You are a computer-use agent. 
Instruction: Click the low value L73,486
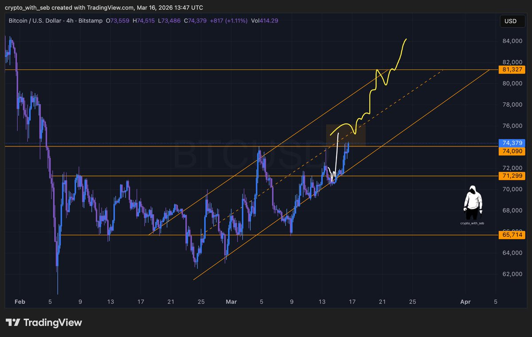[x=169, y=21]
